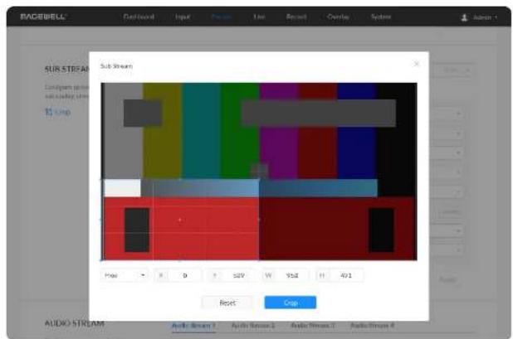
Task: Close the Sub Stream dialog
Action: click(x=416, y=64)
